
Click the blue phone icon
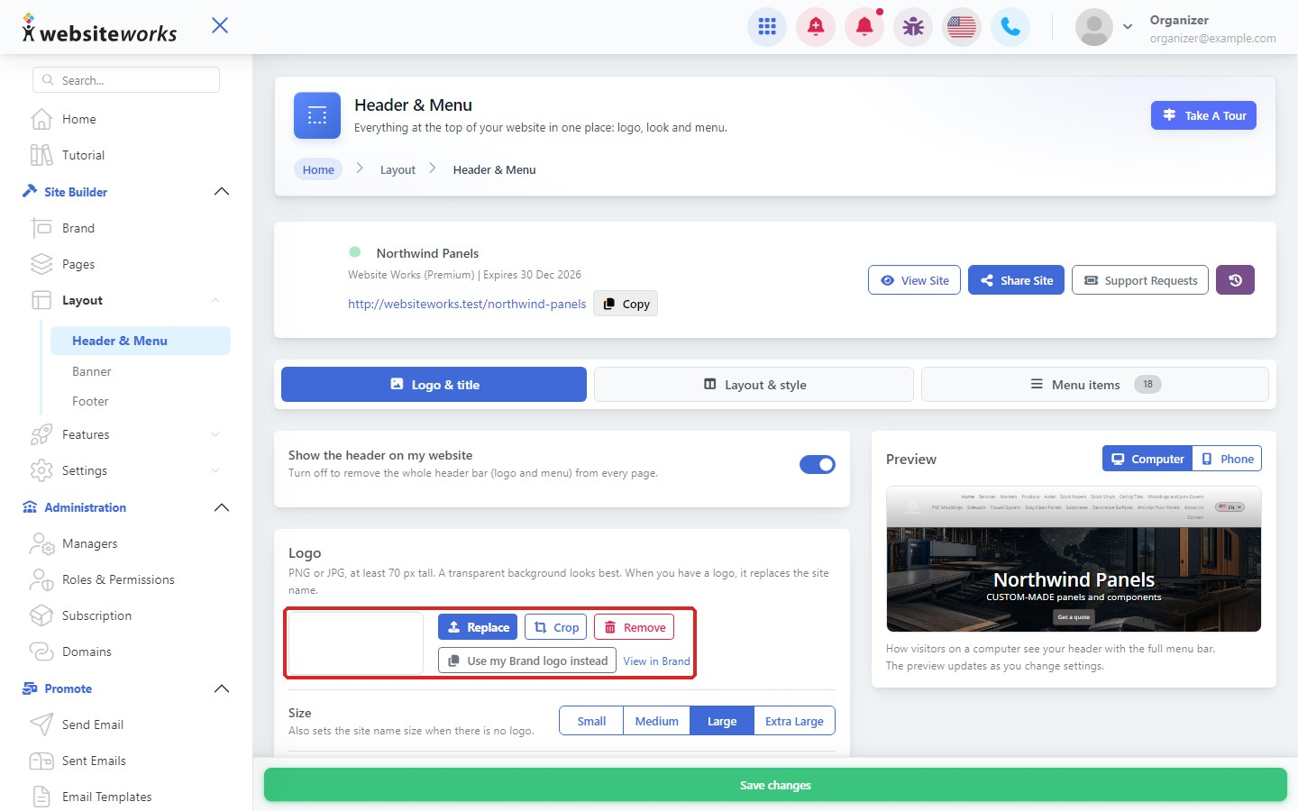pyautogui.click(x=1010, y=27)
